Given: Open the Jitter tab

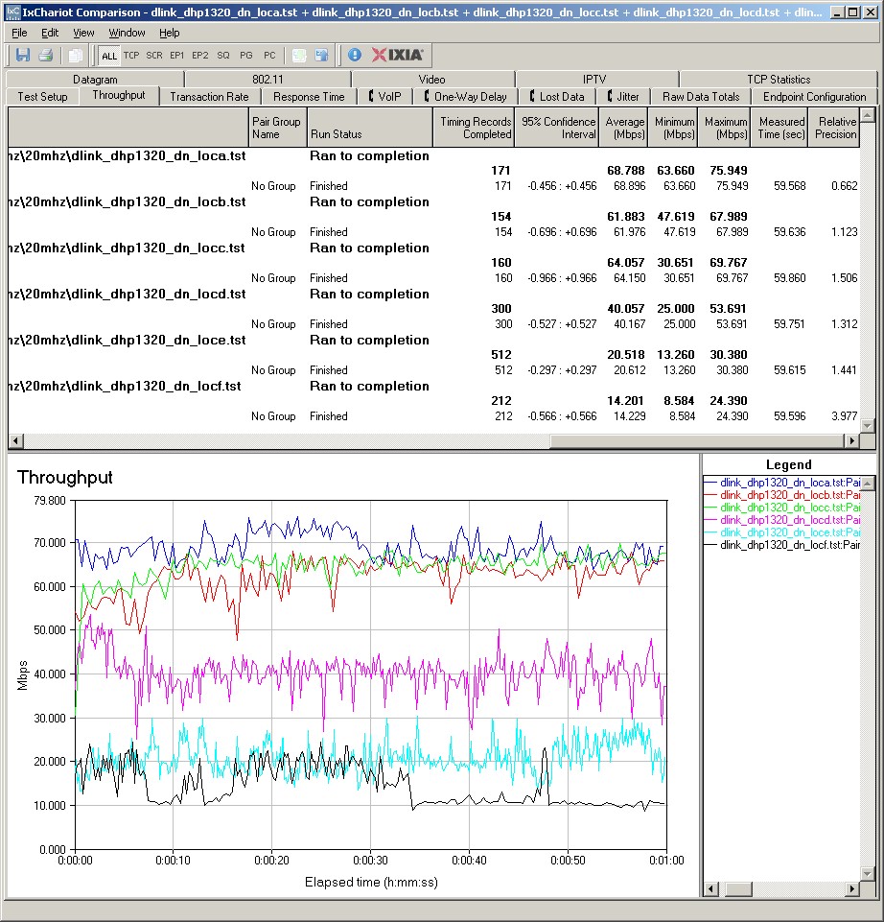Looking at the screenshot, I should pyautogui.click(x=623, y=97).
